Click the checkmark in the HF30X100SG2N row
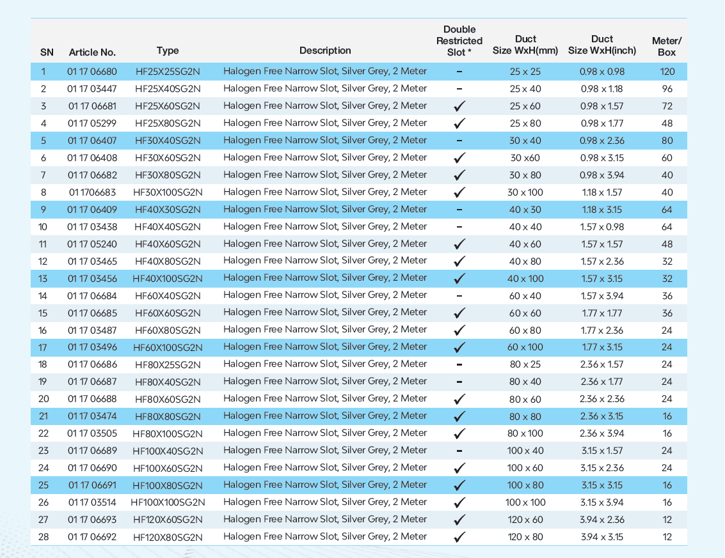This screenshot has height=558, width=725. pos(459,192)
